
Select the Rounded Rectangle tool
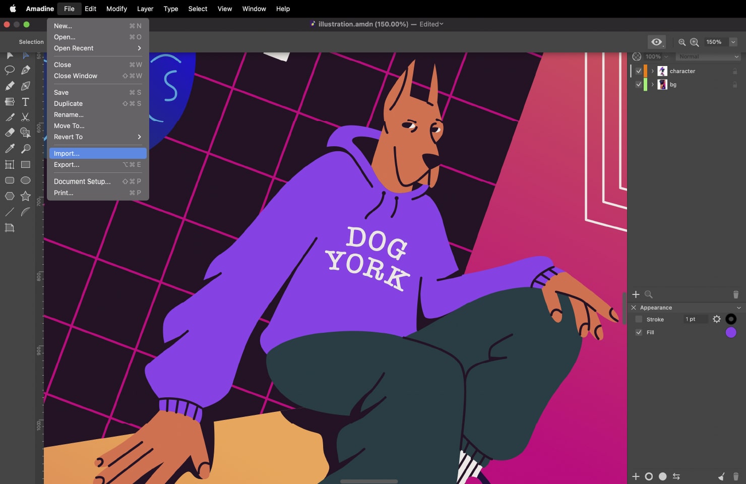coord(10,180)
